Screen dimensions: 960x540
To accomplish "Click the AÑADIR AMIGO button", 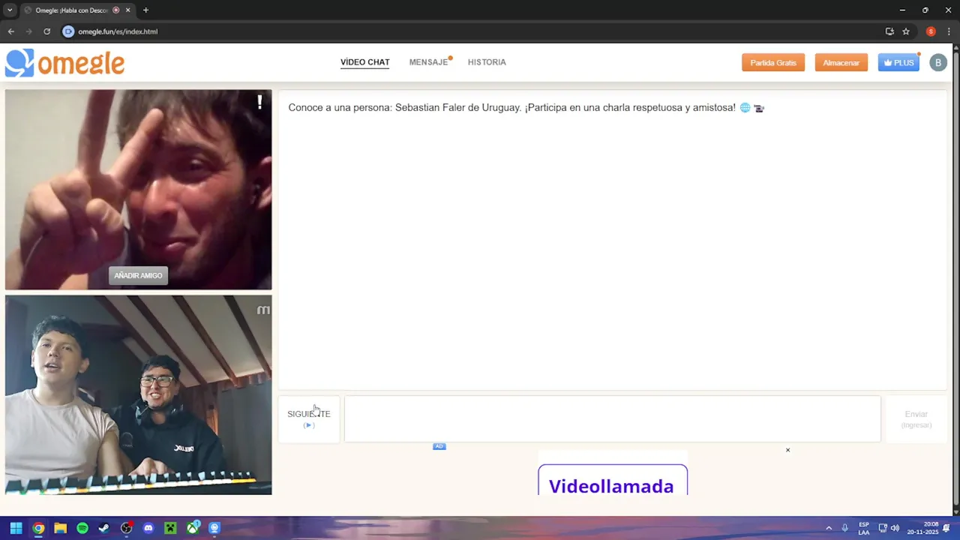I will tap(138, 275).
